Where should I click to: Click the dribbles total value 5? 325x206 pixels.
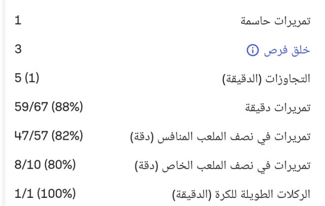point(19,78)
